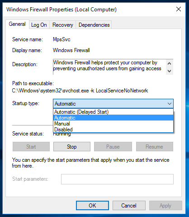Cancel the properties dialog

tap(129, 205)
